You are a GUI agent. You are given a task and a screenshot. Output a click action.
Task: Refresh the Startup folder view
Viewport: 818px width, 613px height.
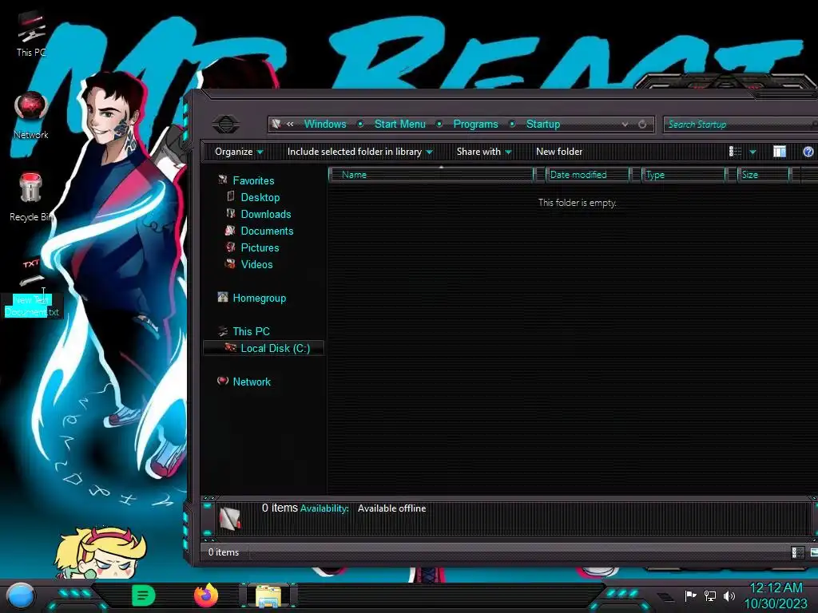[642, 124]
